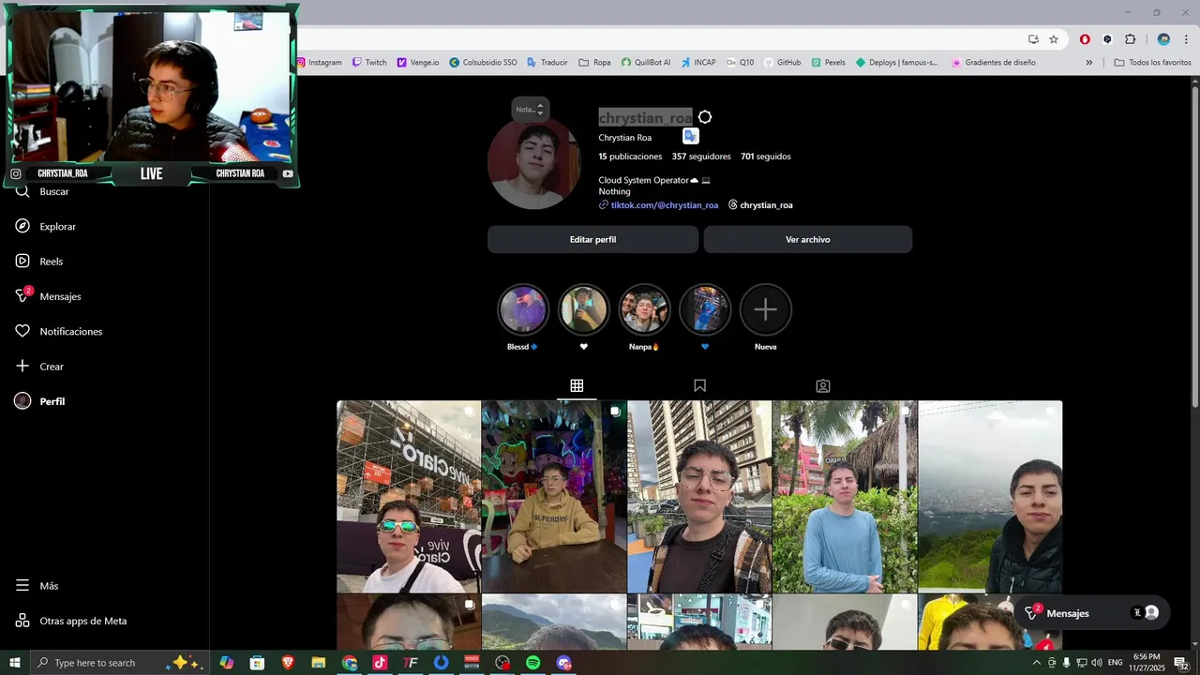
Task: Open the white heart story highlight
Action: (584, 309)
